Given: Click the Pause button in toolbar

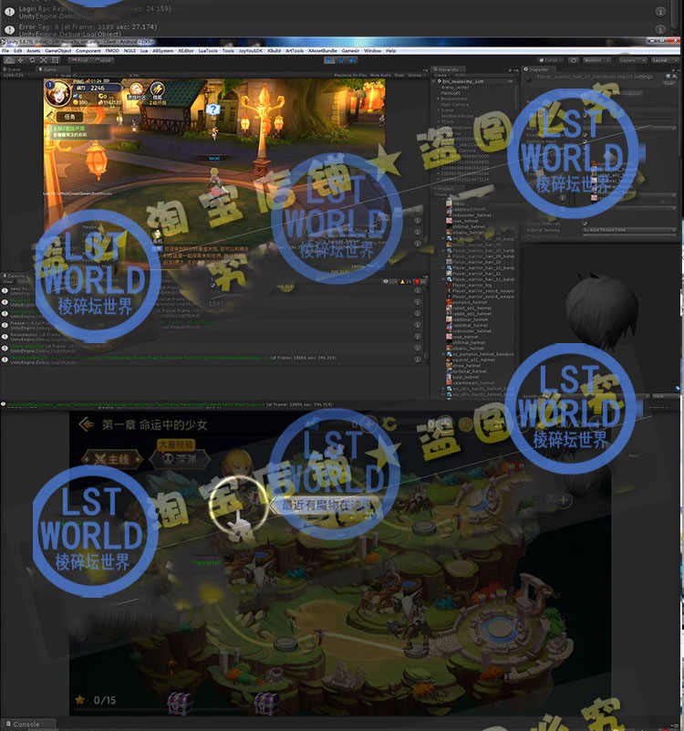Looking at the screenshot, I should [x=341, y=60].
